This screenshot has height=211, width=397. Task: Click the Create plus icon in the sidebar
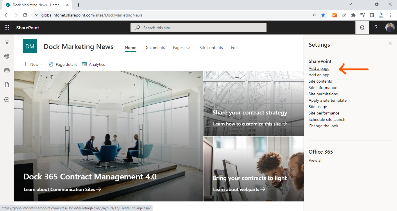(x=7, y=99)
